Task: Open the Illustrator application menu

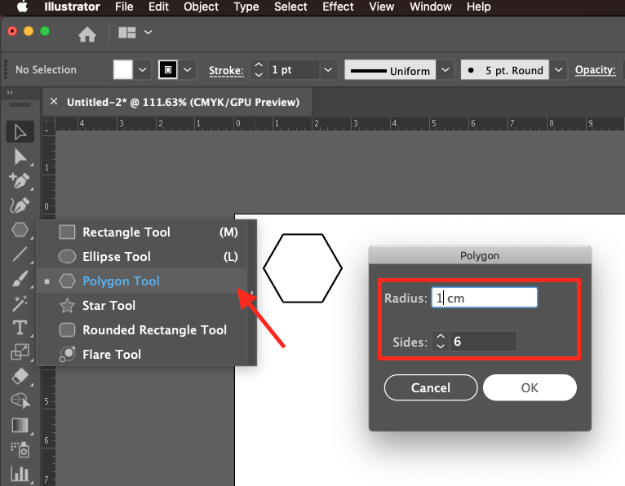Action: (x=72, y=7)
